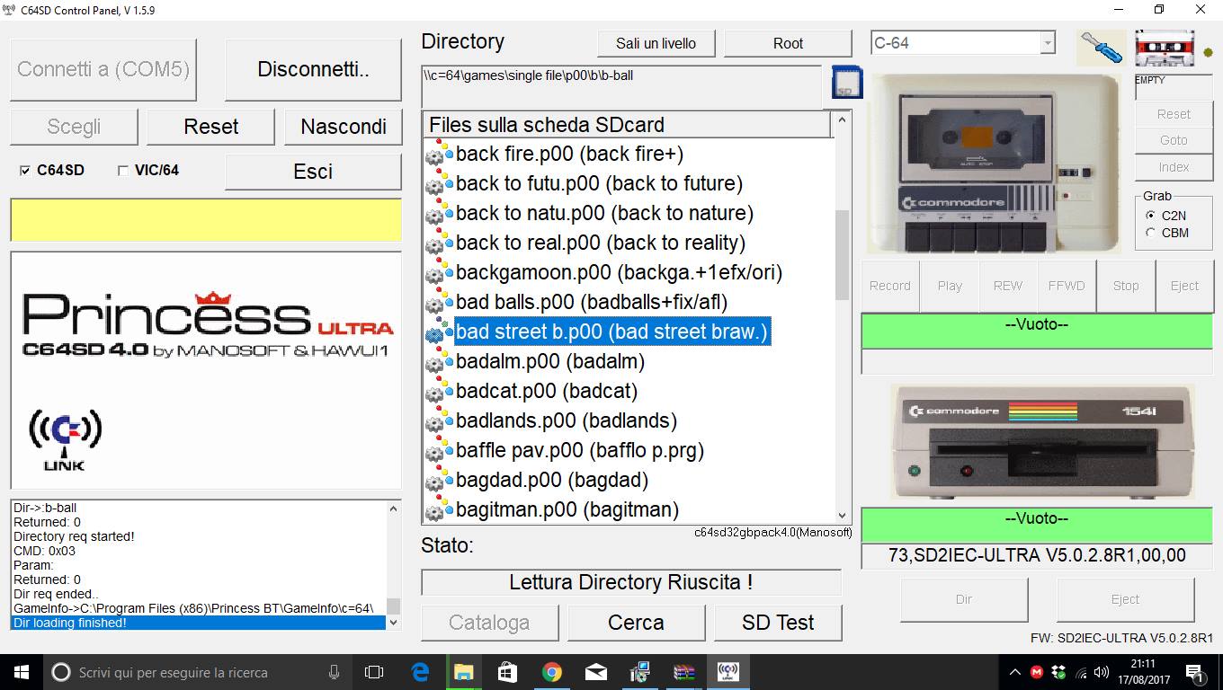Click the gear icon for backgamoon.p00
The width and height of the screenshot is (1223, 690).
[x=438, y=273]
